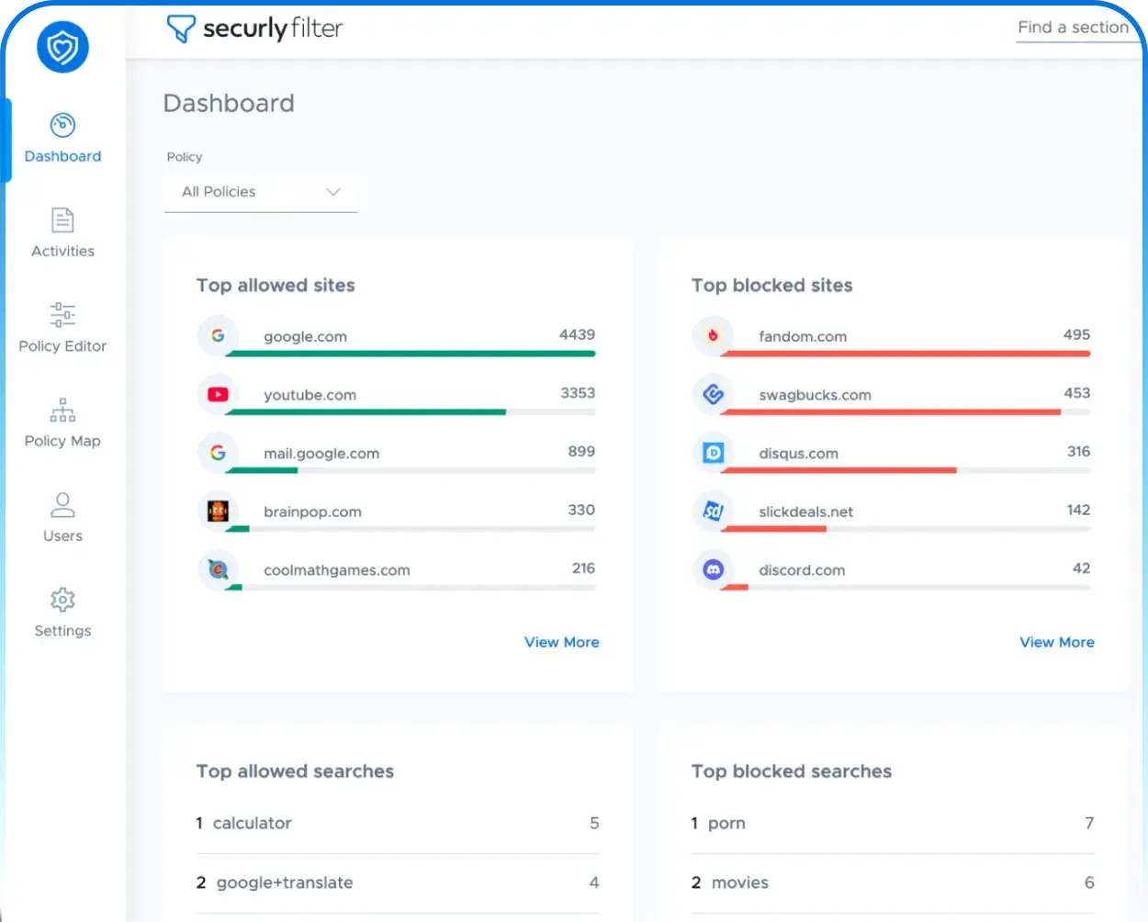Click the Top allowed sites heading
This screenshot has width=1148, height=922.
pos(276,286)
